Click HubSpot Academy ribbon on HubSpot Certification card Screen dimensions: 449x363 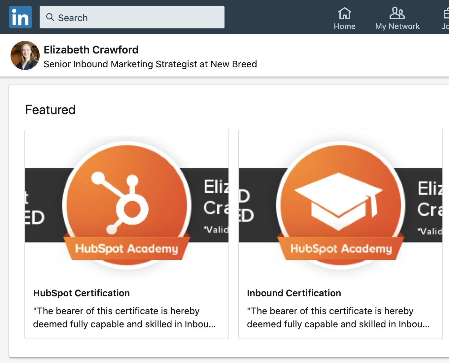127,248
